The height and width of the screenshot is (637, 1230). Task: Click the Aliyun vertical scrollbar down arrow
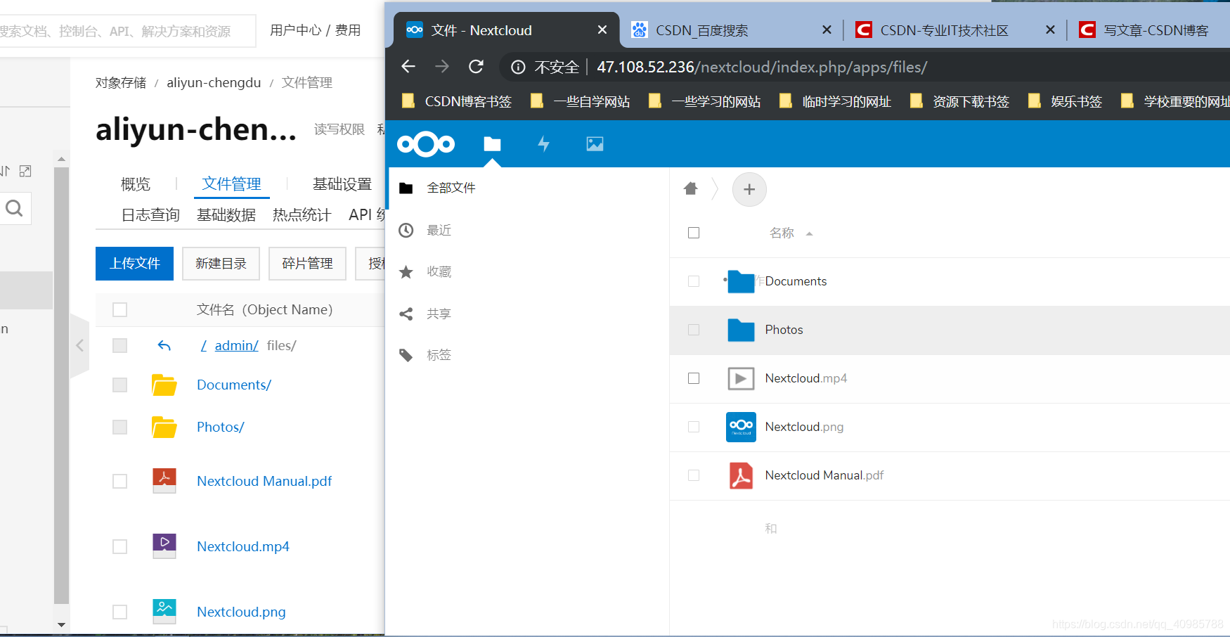[61, 624]
